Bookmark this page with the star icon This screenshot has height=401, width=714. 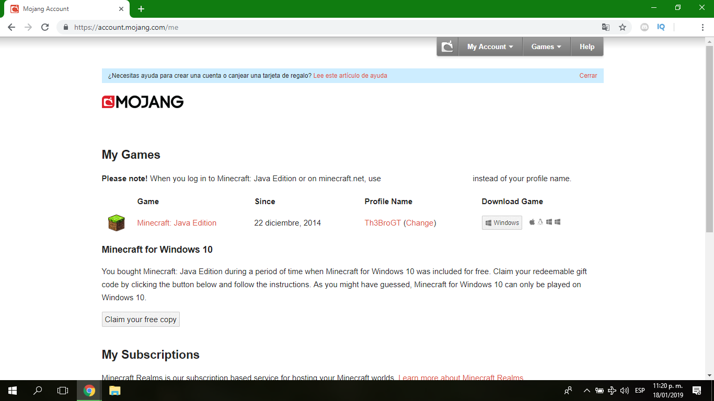click(x=623, y=27)
